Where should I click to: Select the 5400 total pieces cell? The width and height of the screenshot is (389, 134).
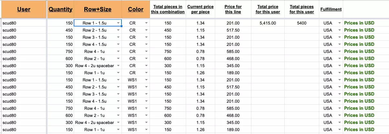pos(301,23)
